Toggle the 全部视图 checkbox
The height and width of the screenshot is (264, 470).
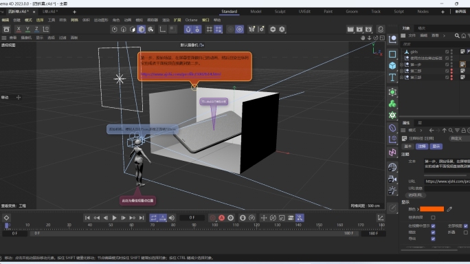[x=465, y=226]
